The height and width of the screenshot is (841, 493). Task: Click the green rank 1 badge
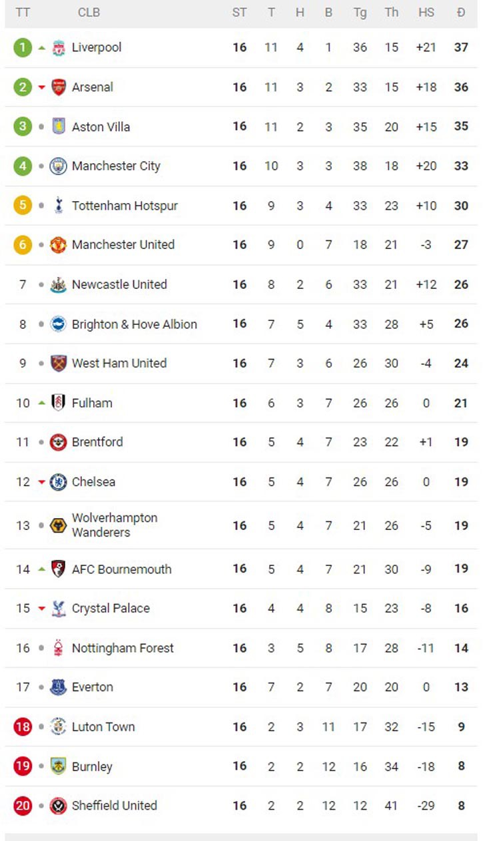[23, 47]
